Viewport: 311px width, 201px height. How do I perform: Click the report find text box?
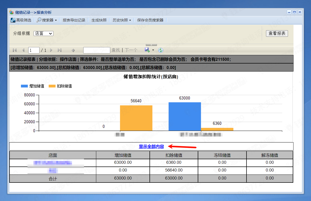(97, 50)
